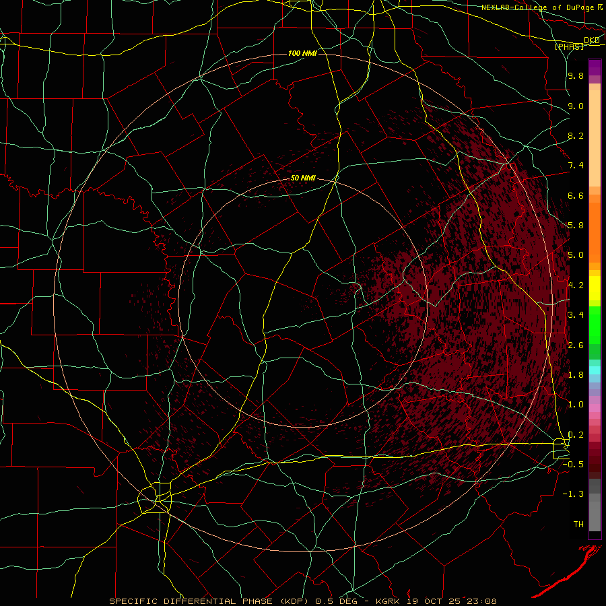Click the "[PHAS]" units label
Screen dimensions: 606x606
click(x=569, y=46)
